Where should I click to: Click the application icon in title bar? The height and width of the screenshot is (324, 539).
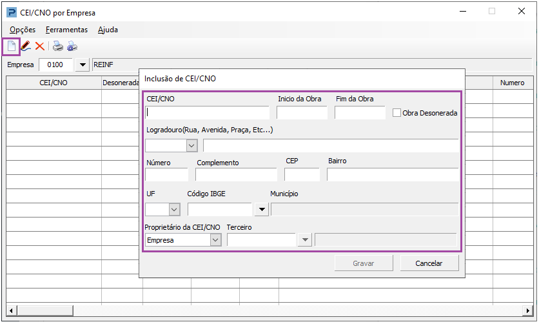coord(10,11)
